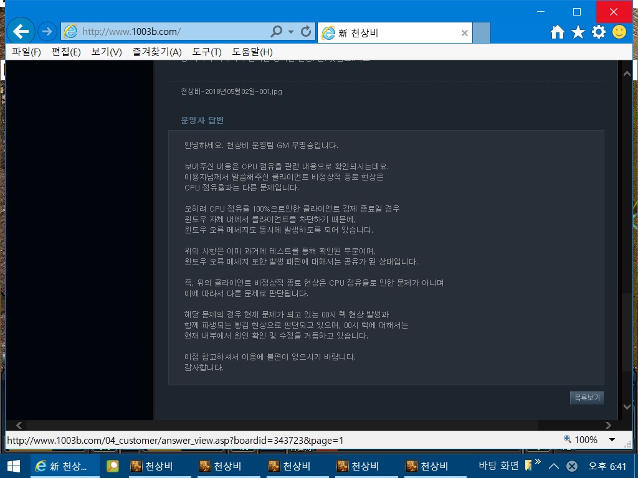Open the 도움말(H) menu
This screenshot has height=478, width=638.
[x=252, y=52]
